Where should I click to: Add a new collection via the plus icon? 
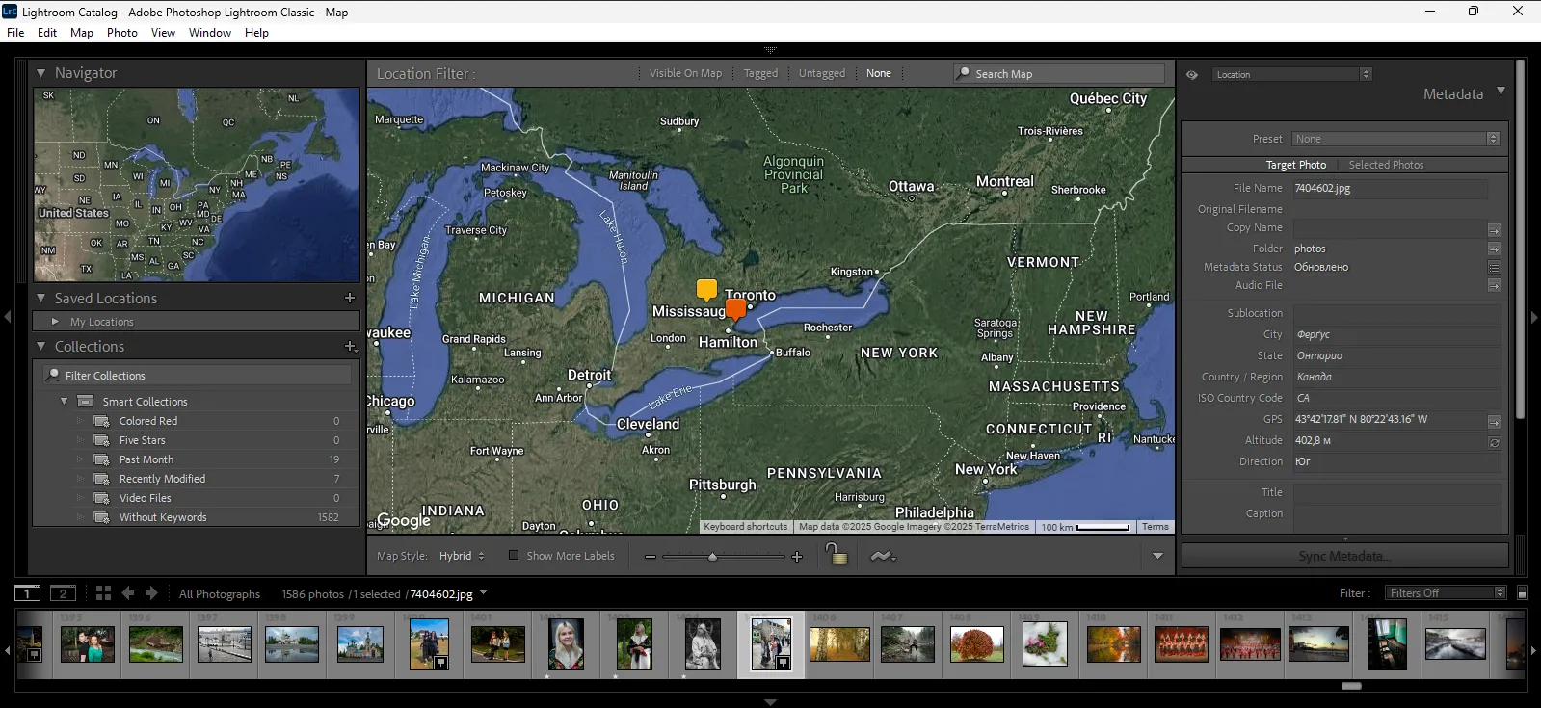351,346
